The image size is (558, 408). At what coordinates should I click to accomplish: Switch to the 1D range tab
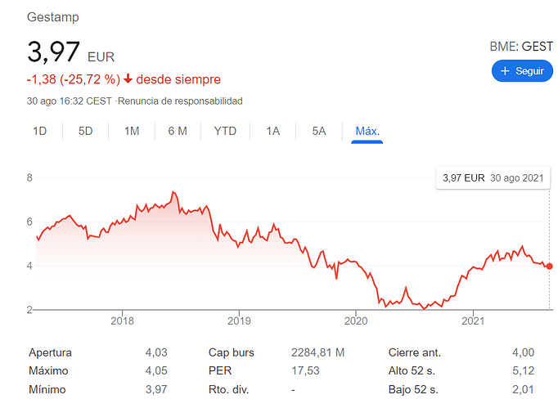(40, 131)
